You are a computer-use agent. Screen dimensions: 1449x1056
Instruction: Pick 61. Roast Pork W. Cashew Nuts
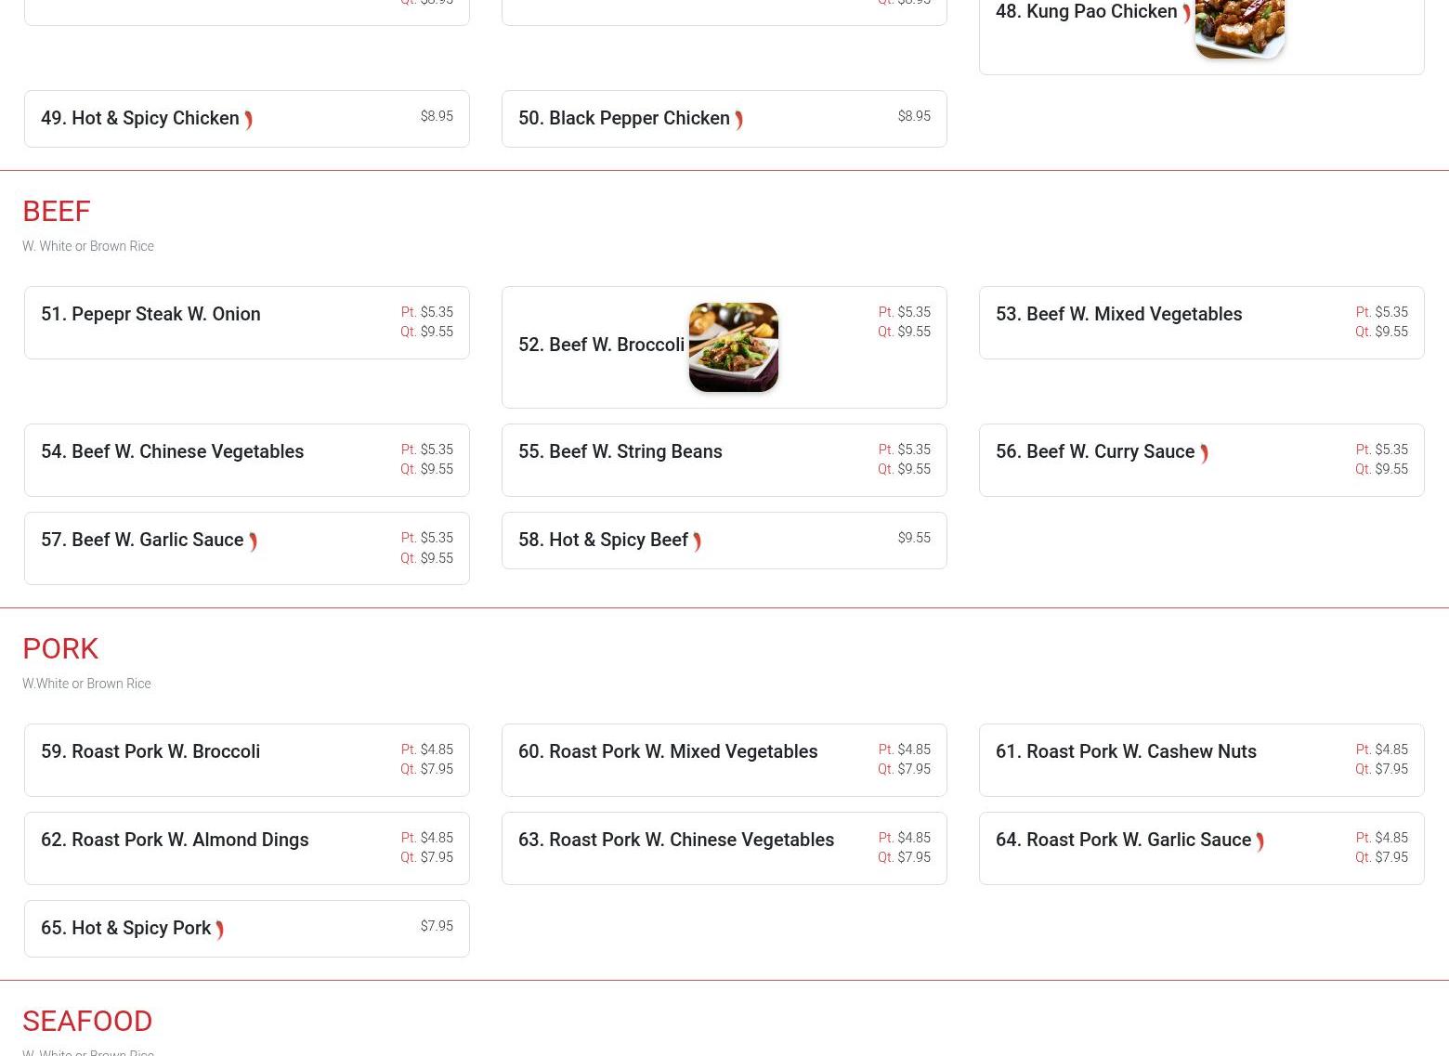click(1202, 761)
